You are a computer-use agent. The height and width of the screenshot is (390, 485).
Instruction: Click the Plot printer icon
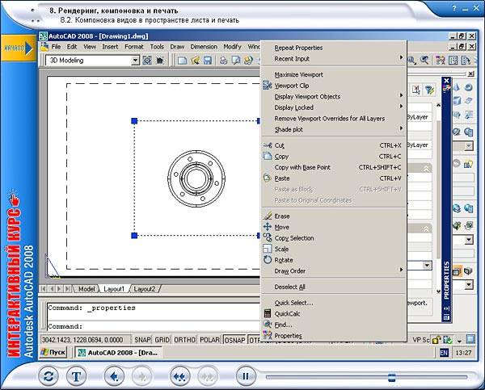[223, 61]
